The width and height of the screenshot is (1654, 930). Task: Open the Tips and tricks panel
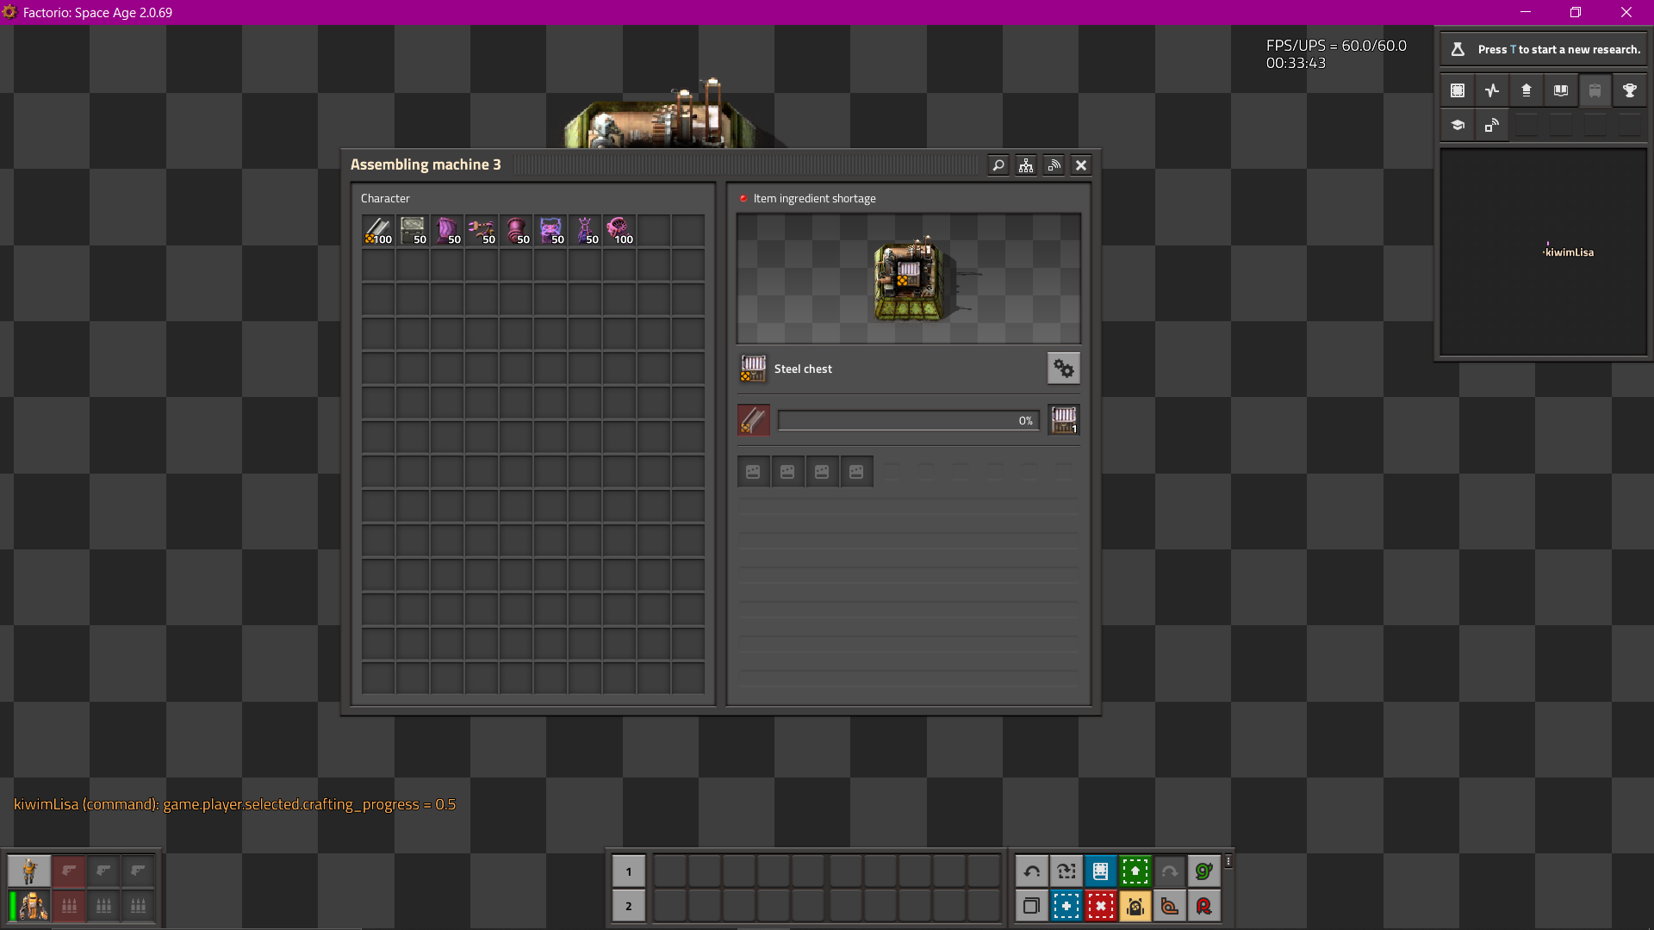[x=1457, y=125]
